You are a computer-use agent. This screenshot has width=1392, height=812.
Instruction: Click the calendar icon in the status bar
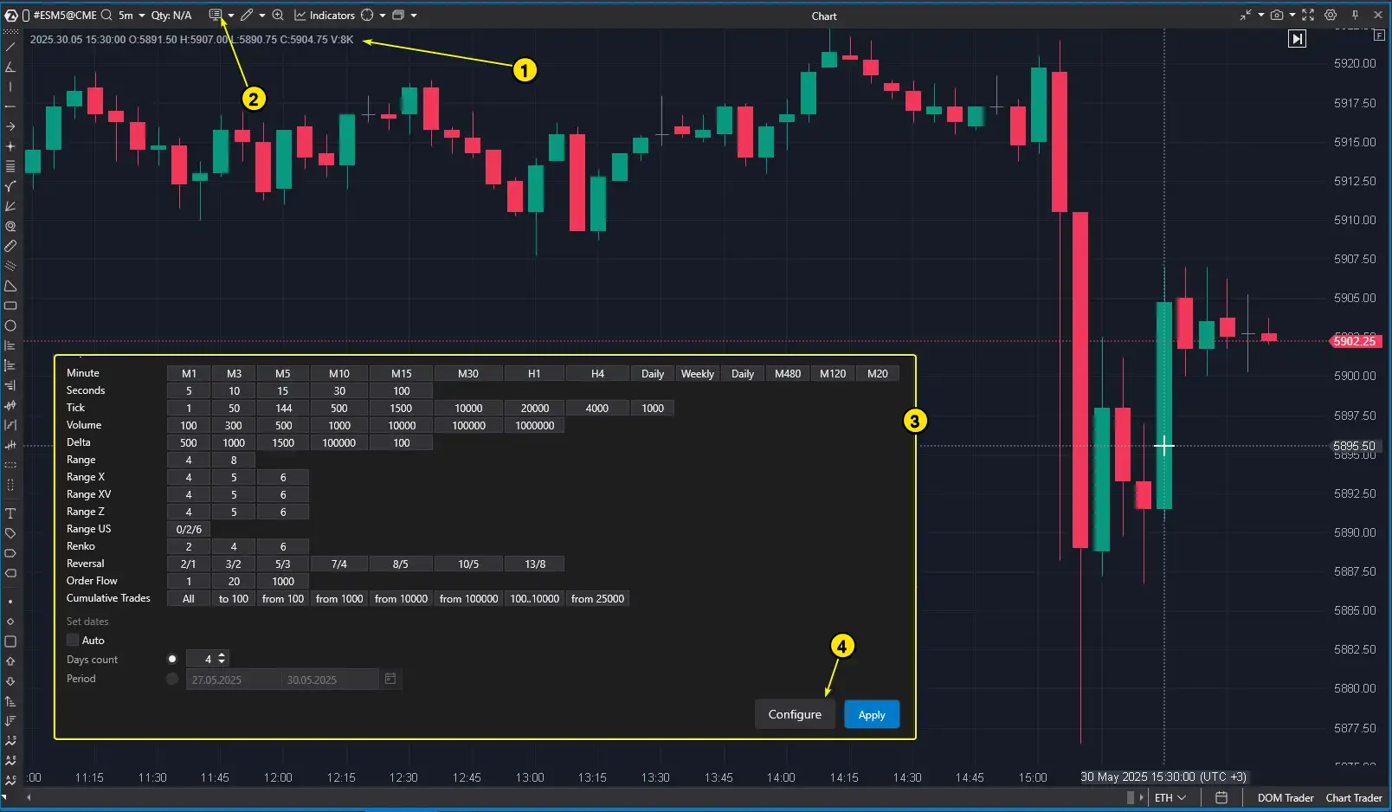[x=1221, y=796]
